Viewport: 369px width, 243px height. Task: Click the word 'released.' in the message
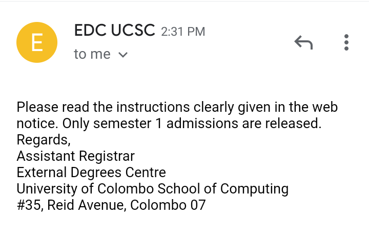(293, 124)
